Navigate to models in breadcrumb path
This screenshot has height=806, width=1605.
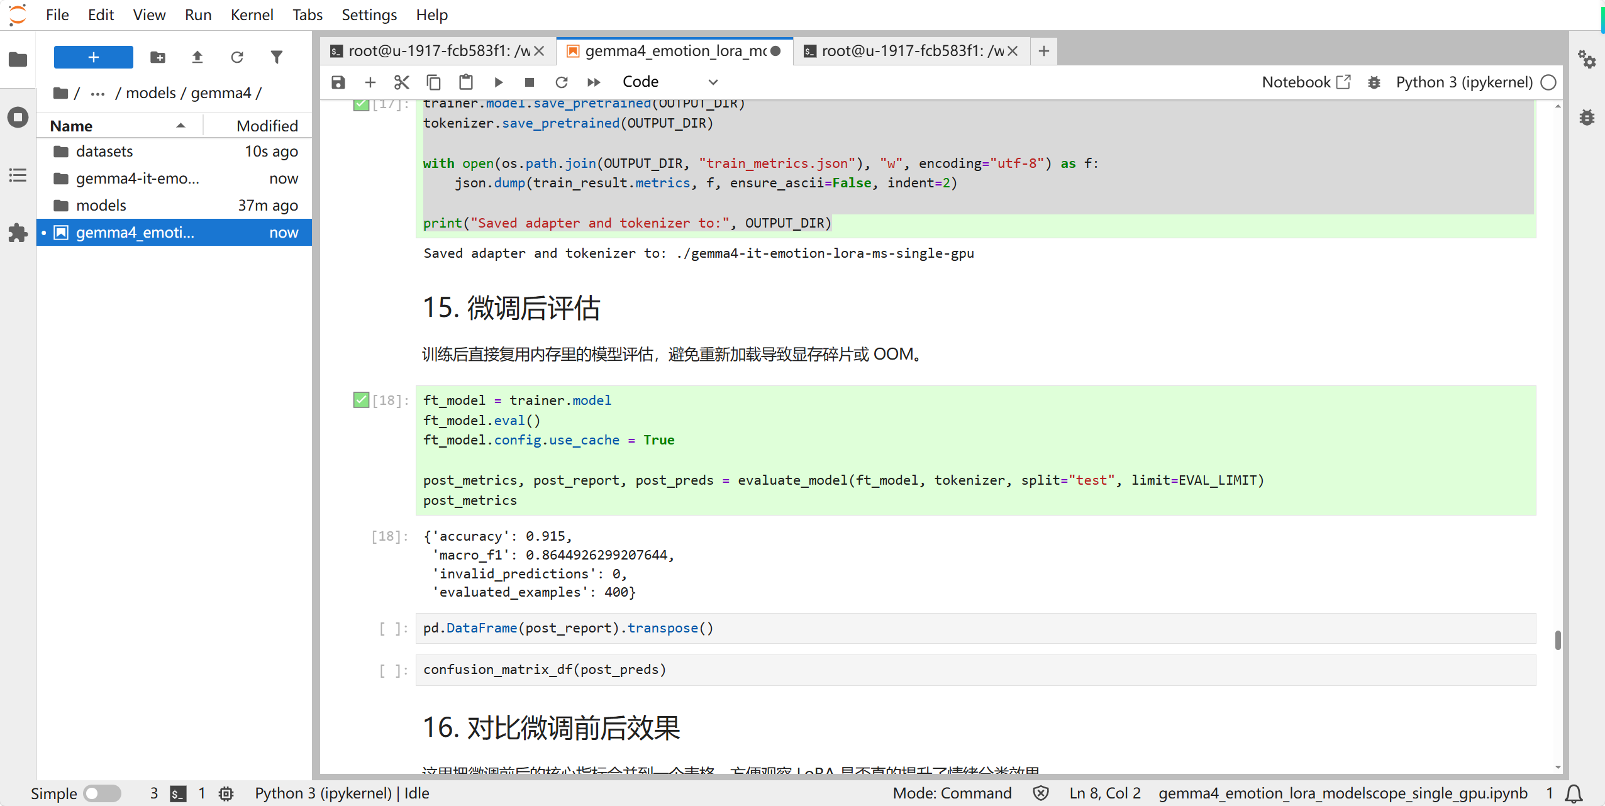click(x=151, y=93)
